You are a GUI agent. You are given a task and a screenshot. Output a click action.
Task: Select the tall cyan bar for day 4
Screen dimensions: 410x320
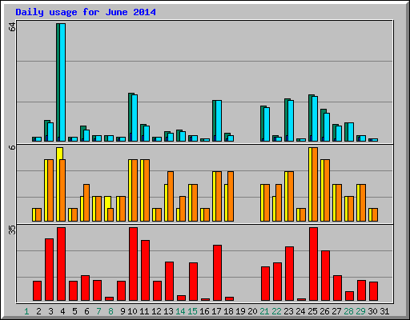62,82
